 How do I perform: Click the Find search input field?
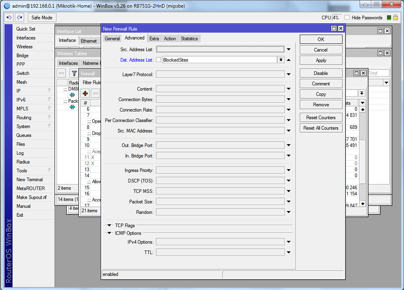377,73
